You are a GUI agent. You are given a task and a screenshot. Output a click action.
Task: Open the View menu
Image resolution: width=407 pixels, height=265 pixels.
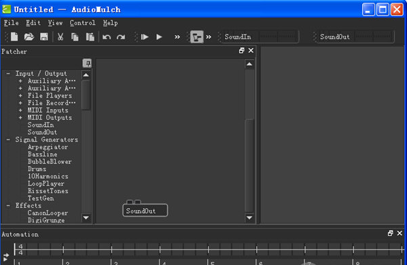tap(55, 23)
